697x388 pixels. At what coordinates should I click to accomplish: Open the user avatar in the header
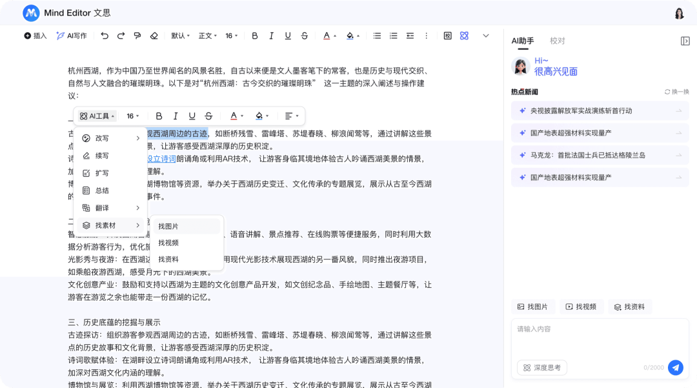[x=679, y=14]
